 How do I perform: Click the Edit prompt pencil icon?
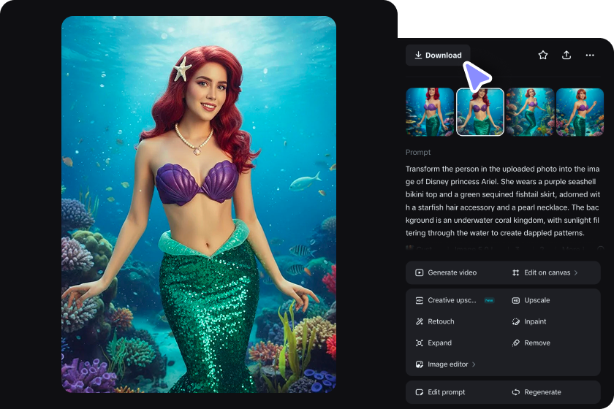419,392
